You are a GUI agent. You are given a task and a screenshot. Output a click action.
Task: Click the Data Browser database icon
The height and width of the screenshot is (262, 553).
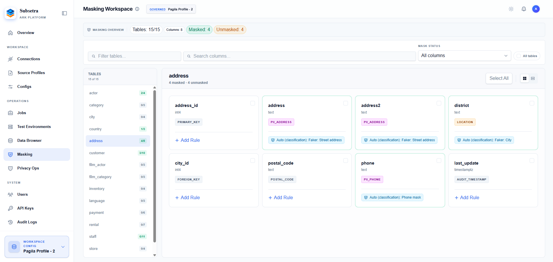click(10, 141)
